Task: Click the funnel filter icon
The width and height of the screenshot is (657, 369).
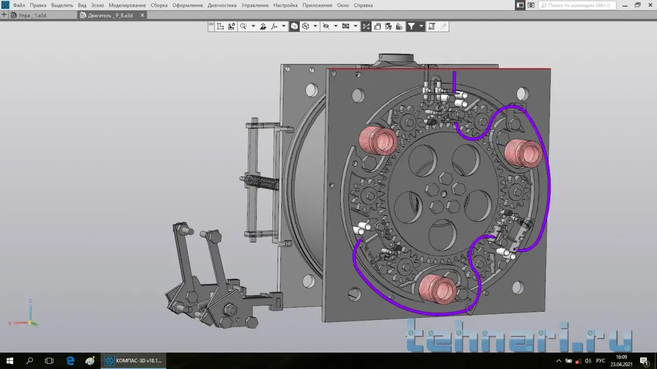Action: [x=411, y=26]
